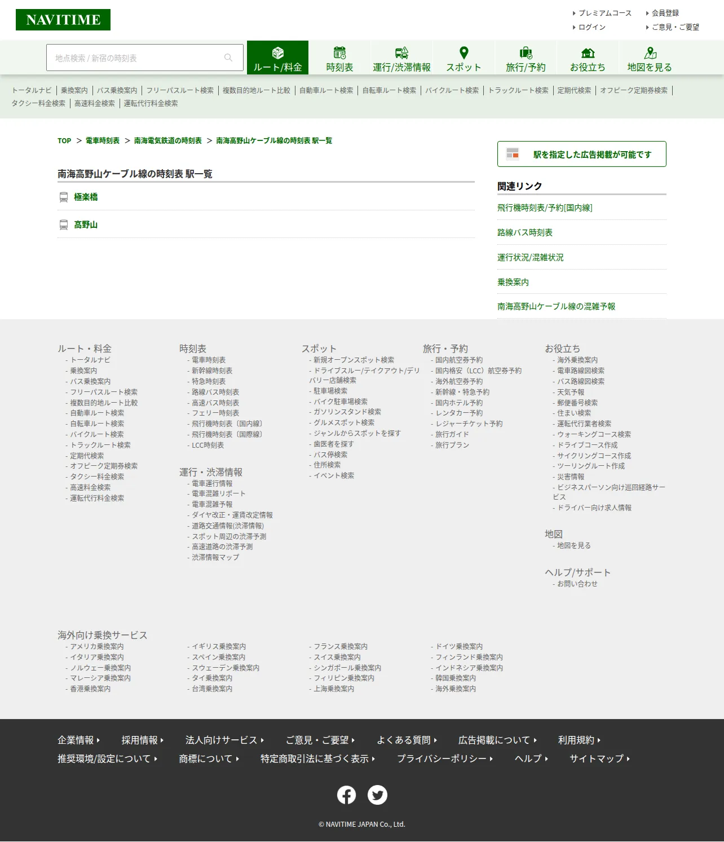Open 南海高野山ケーブル線の混雑予報 link
This screenshot has height=842, width=724.
[557, 307]
